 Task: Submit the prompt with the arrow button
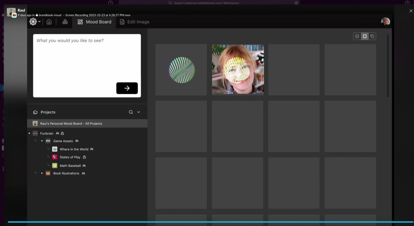pyautogui.click(x=127, y=88)
